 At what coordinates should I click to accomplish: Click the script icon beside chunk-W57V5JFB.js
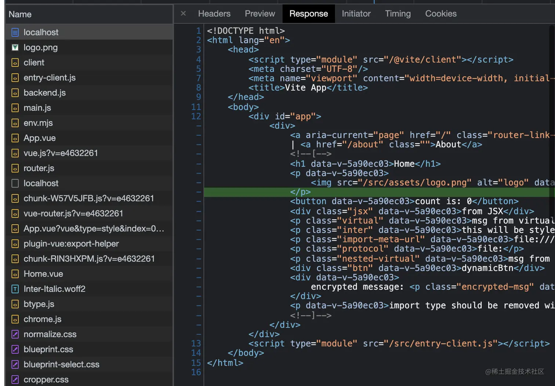pos(15,199)
